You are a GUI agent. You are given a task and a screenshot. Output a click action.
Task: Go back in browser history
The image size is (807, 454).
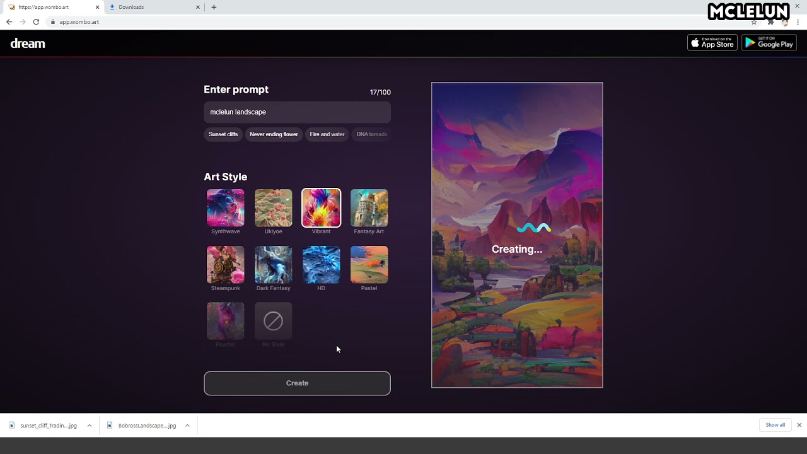pos(9,21)
